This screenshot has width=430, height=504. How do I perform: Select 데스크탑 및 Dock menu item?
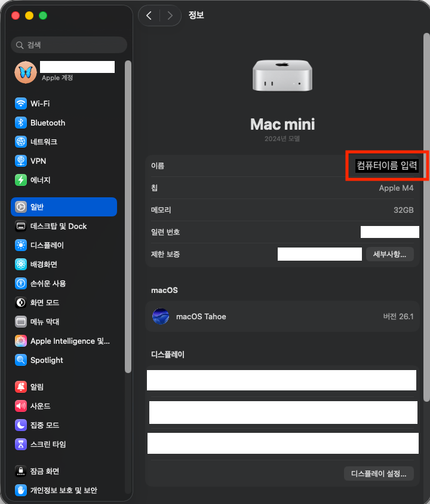pos(59,226)
